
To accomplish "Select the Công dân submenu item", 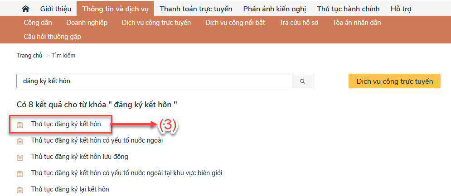I will click(x=38, y=23).
